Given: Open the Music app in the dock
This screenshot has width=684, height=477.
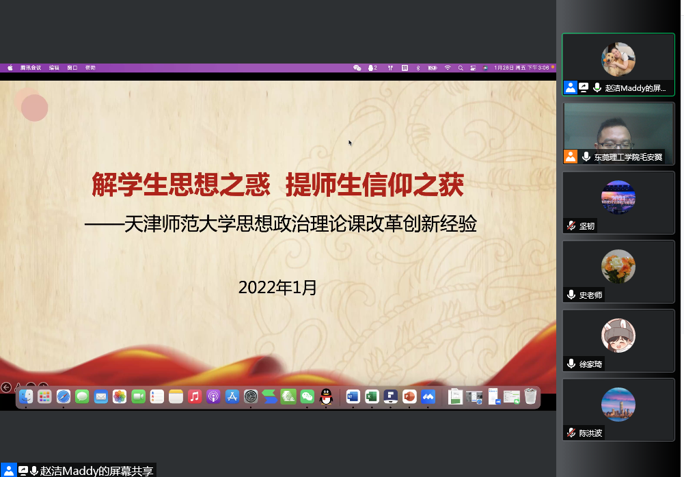Looking at the screenshot, I should [x=195, y=396].
